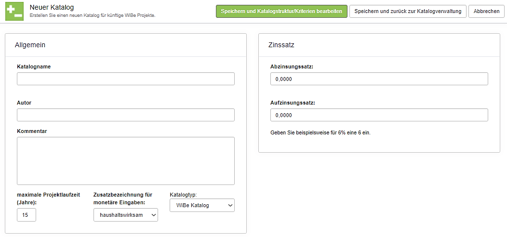Click the Abzinsungssatz input field
Image resolution: width=507 pixels, height=237 pixels.
[x=379, y=79]
